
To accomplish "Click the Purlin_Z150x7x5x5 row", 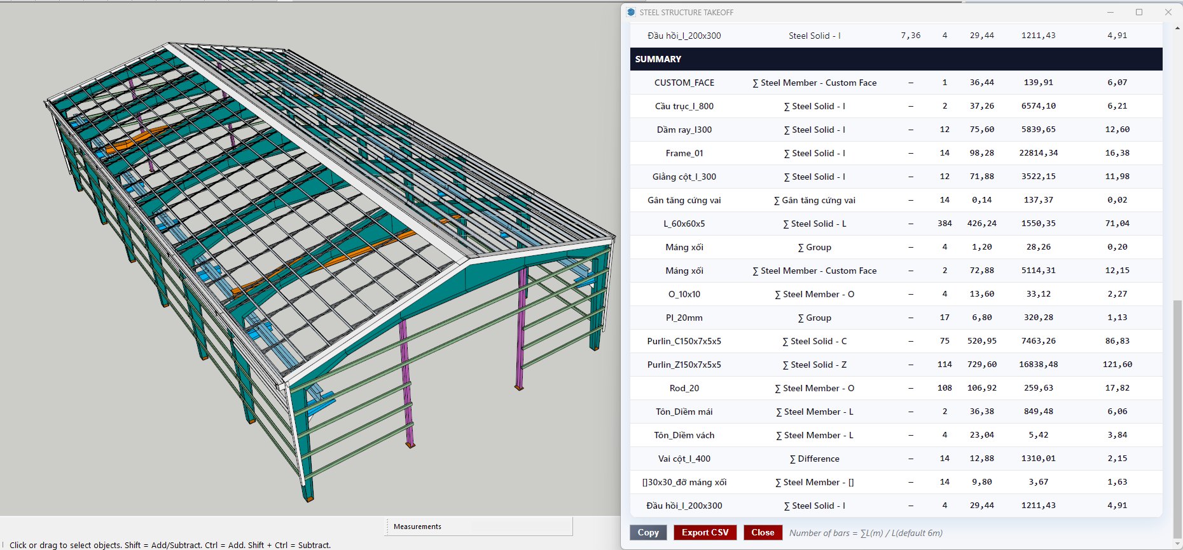I will pyautogui.click(x=896, y=365).
